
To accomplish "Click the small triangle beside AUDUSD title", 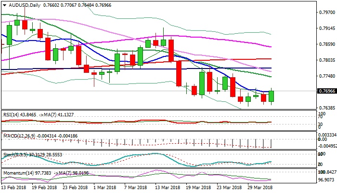I will (3, 4).
